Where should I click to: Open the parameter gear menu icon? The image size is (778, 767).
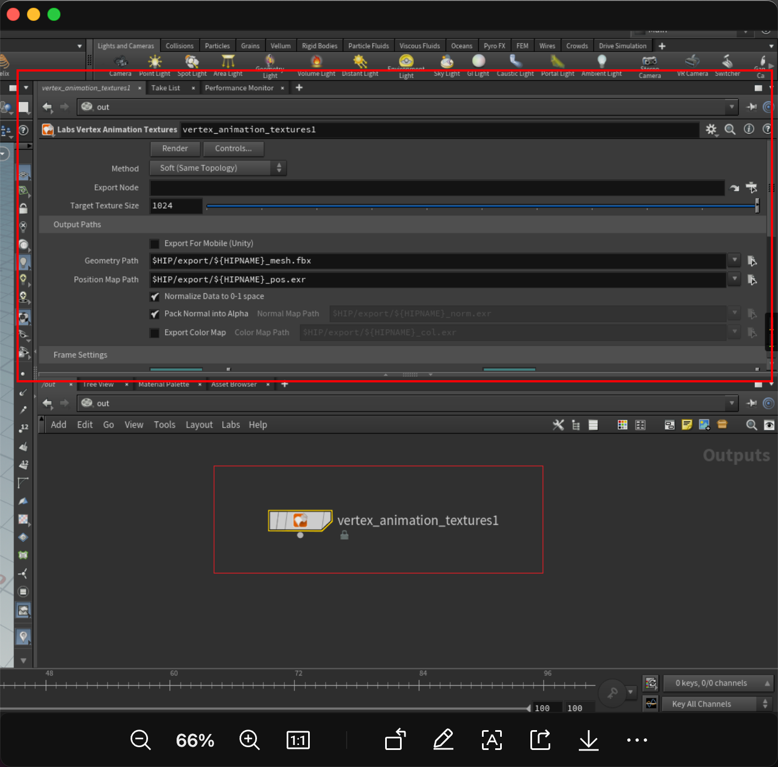[x=711, y=129]
